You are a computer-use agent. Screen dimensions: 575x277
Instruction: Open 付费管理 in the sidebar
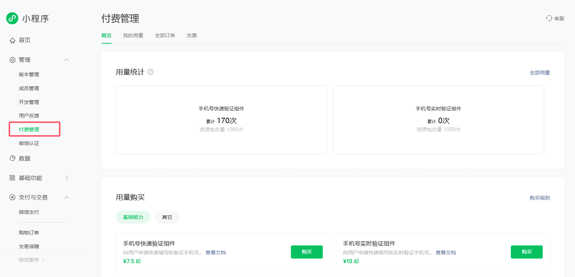tap(29, 129)
